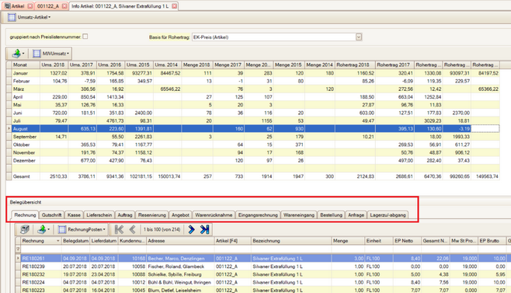Viewport: 511px width, 293px height.
Task: Select the Angebot tab
Action: [x=180, y=215]
